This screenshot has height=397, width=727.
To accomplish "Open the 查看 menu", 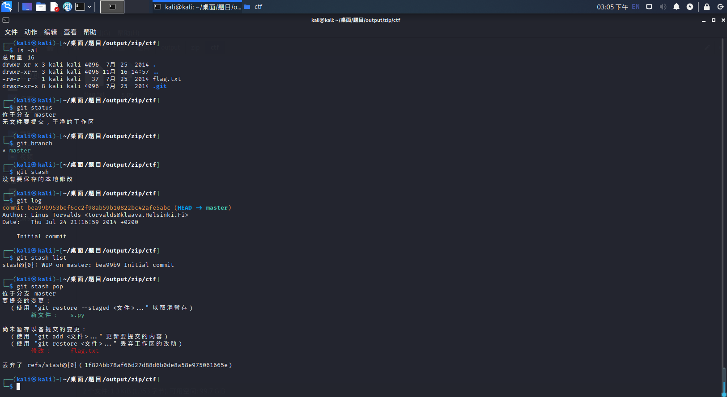I will tap(70, 32).
